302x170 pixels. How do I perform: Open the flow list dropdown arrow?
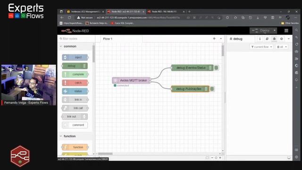(221, 39)
